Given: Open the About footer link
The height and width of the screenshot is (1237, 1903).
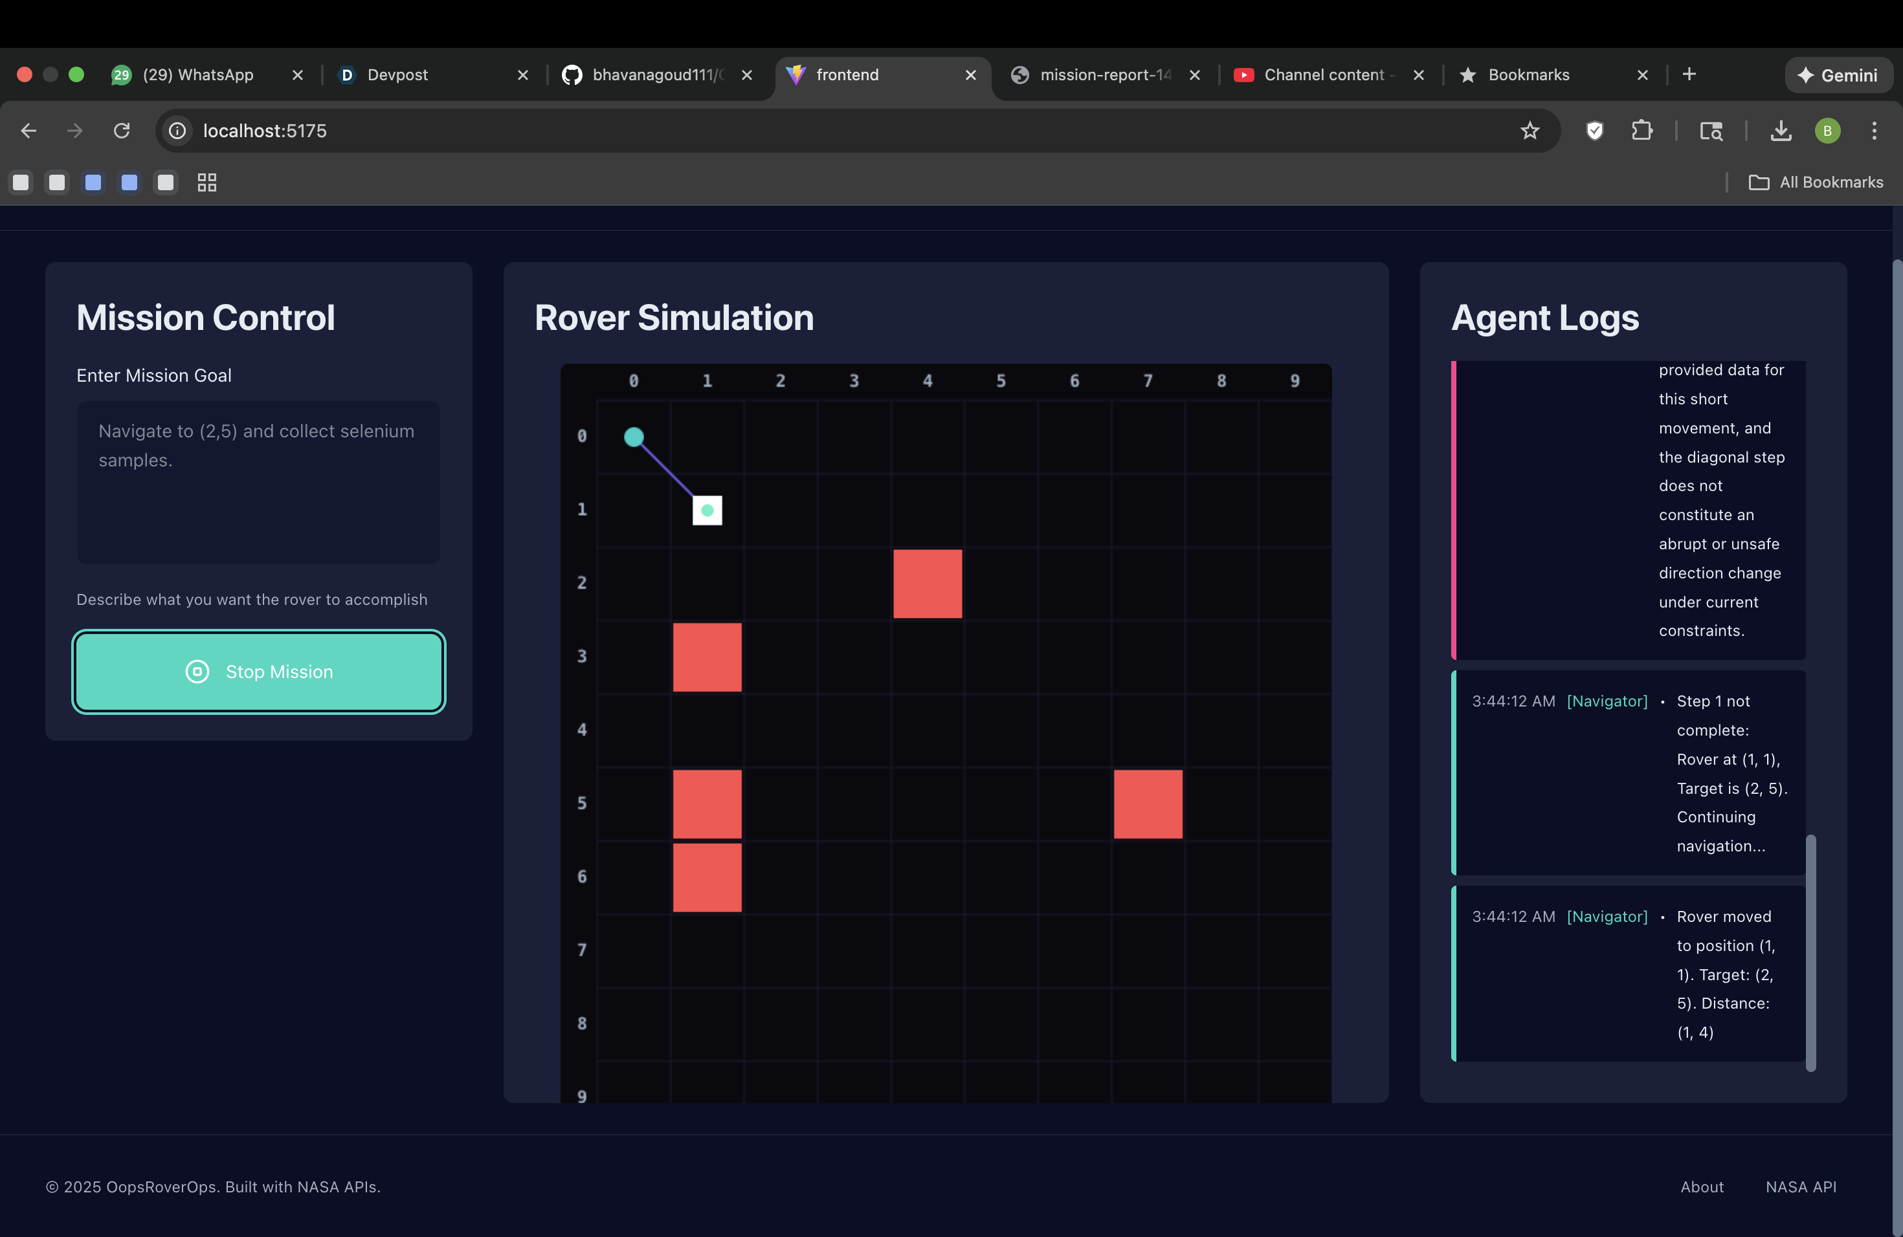Looking at the screenshot, I should pos(1702,1187).
